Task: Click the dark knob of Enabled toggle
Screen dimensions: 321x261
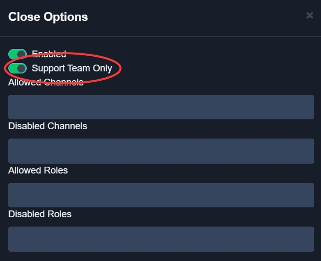Action: 21,54
